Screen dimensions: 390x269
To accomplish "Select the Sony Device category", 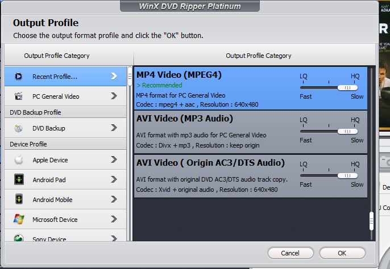I will [65, 236].
